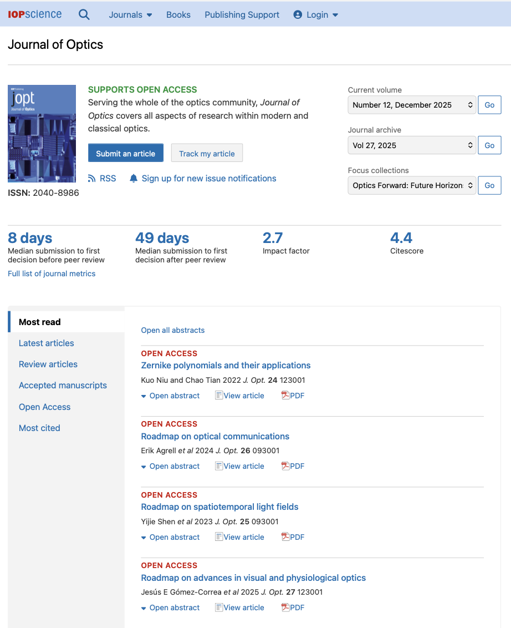Image resolution: width=511 pixels, height=628 pixels.
Task: Click the Journal of Optics cover thumbnail
Action: [42, 134]
